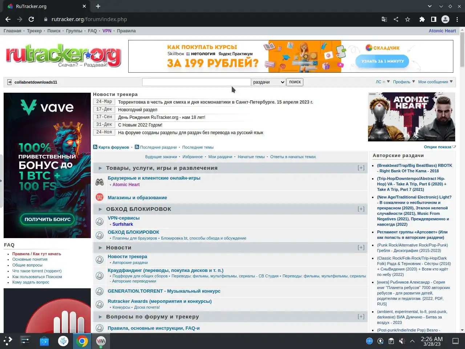The image size is (465, 349).
Task: Open system settings taskbar icon
Action: pos(25,341)
